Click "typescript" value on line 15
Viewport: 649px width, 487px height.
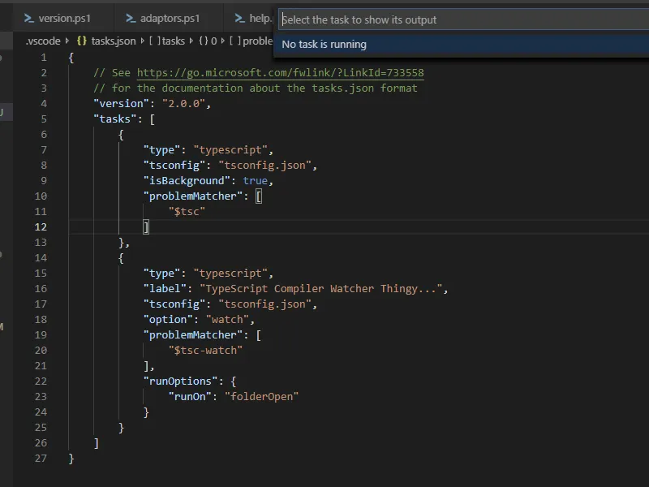pyautogui.click(x=230, y=274)
